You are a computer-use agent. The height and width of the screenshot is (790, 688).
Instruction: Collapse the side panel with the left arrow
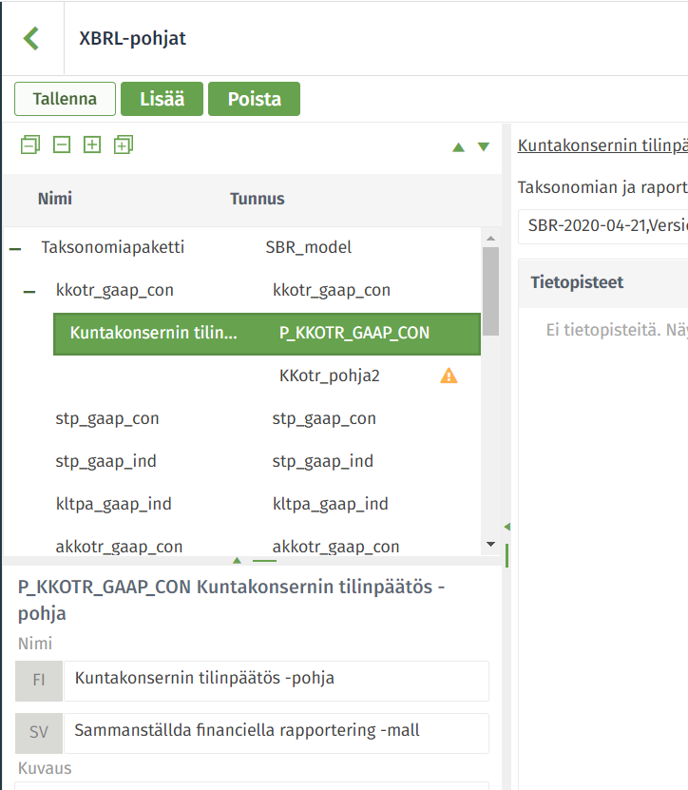(507, 527)
